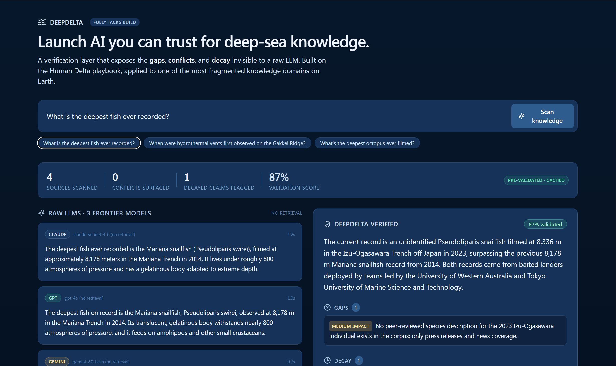Select the deepest octopus question chip

(x=367, y=143)
